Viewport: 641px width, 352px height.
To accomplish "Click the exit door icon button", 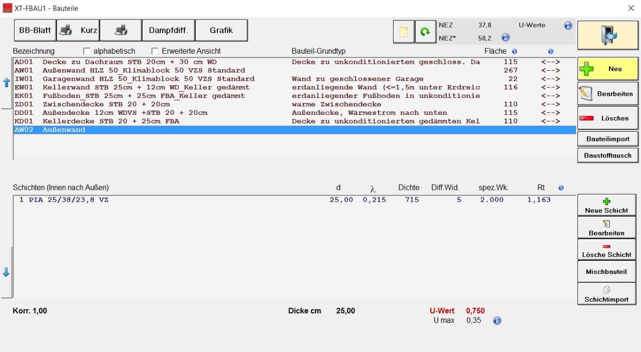I will [x=607, y=35].
